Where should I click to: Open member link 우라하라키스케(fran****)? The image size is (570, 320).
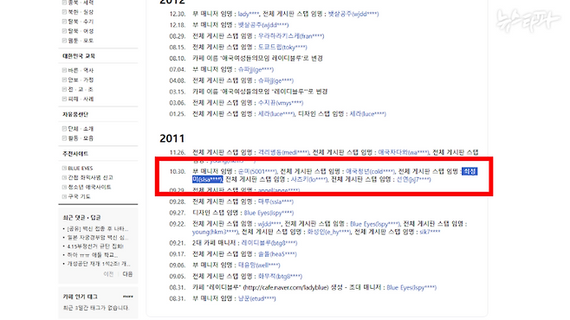coord(291,36)
